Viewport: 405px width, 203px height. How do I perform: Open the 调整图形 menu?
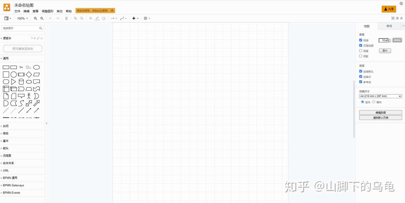(x=48, y=11)
